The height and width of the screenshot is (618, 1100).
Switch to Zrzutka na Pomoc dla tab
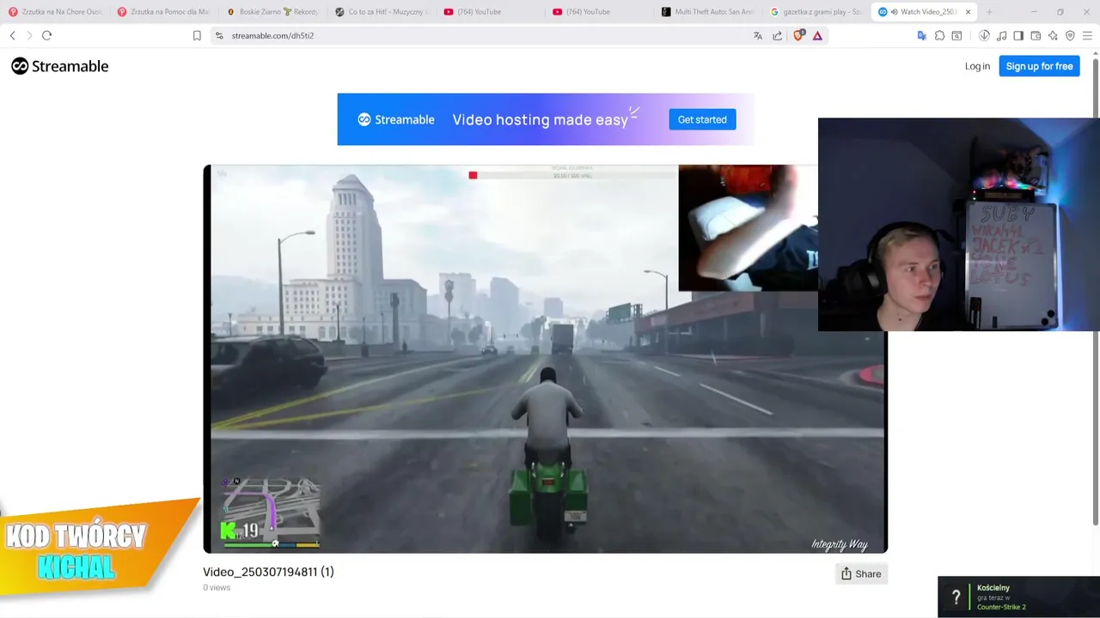click(x=163, y=12)
